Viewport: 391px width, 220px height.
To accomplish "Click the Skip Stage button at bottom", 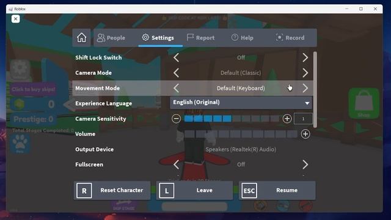I will click(x=124, y=206).
